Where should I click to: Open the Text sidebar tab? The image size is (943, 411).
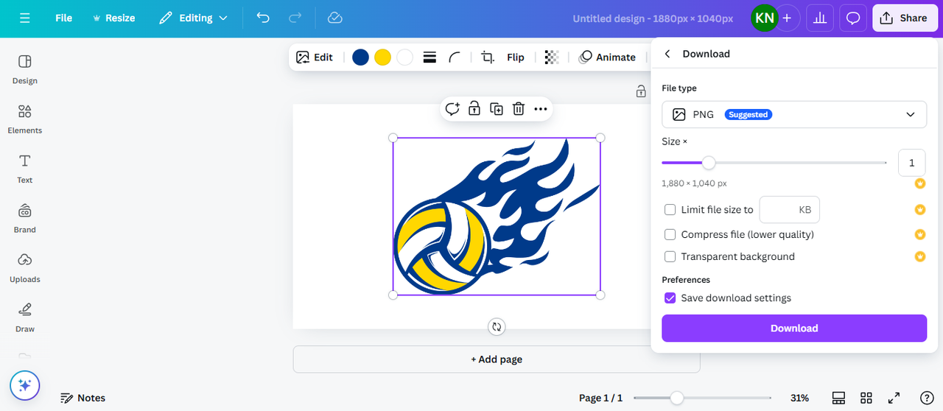(25, 169)
